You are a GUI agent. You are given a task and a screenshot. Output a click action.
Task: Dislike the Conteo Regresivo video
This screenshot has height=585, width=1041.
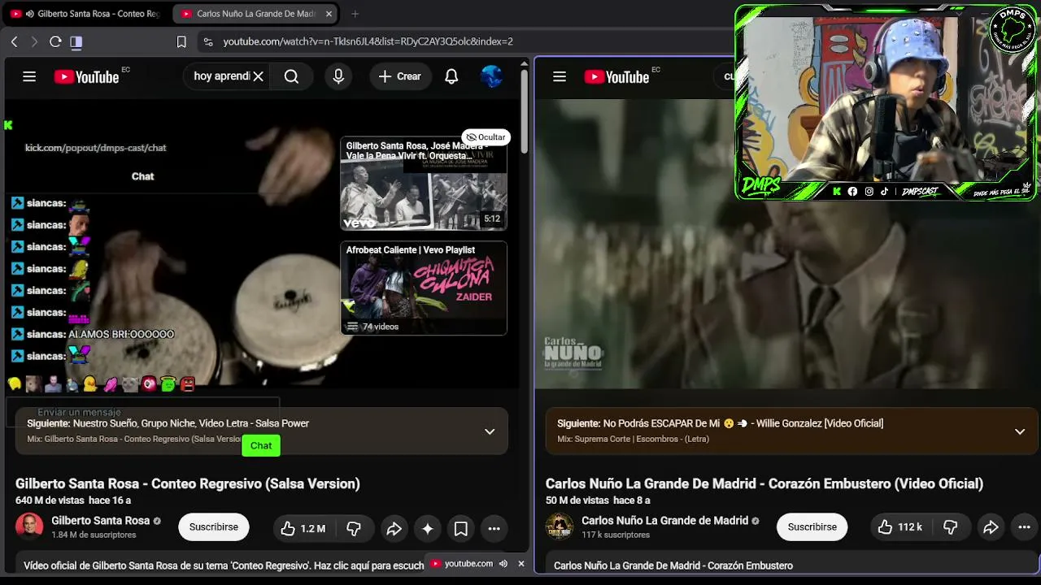(x=354, y=528)
